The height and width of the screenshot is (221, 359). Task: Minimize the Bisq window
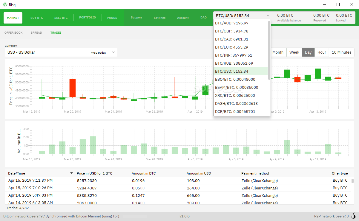pyautogui.click(x=325, y=4)
